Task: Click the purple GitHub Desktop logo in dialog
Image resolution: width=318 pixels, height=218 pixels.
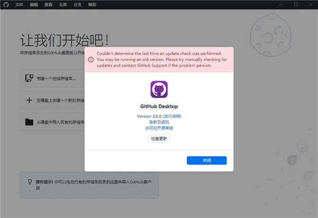Action: click(x=159, y=89)
